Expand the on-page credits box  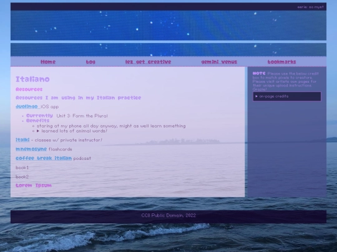tap(287, 96)
